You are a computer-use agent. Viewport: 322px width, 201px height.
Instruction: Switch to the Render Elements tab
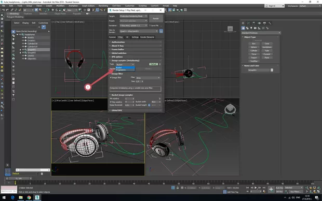click(147, 37)
